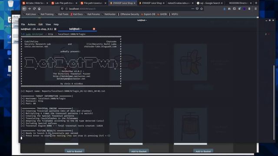The height and width of the screenshot is (156, 278).
Task: Open the Kali Tools bookmark
Action: (x=62, y=14)
